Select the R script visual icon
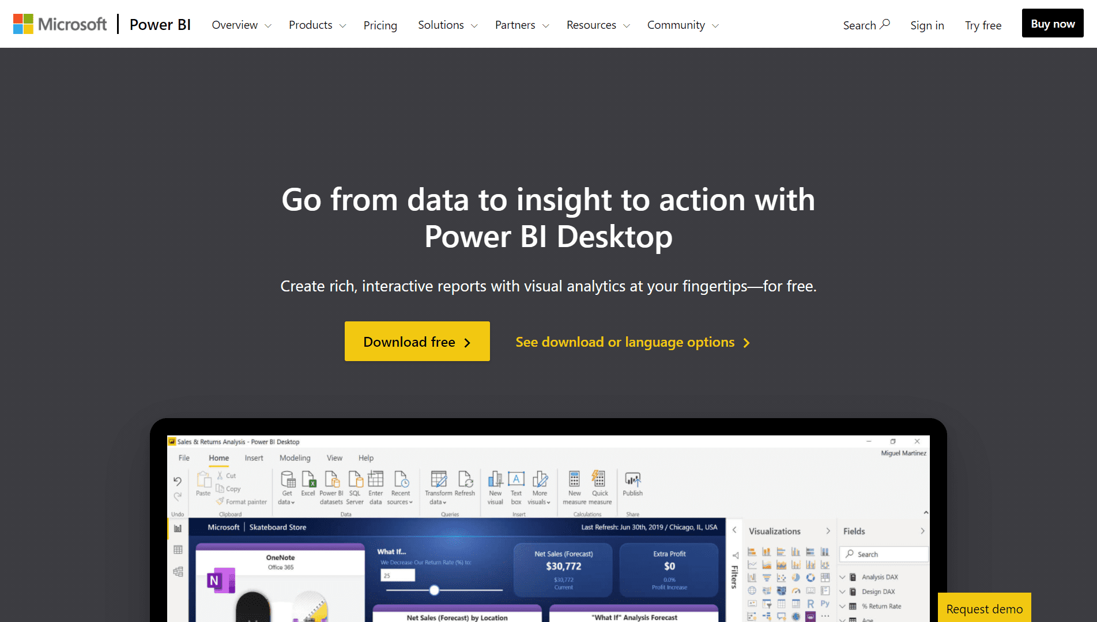1097x622 pixels. [811, 604]
